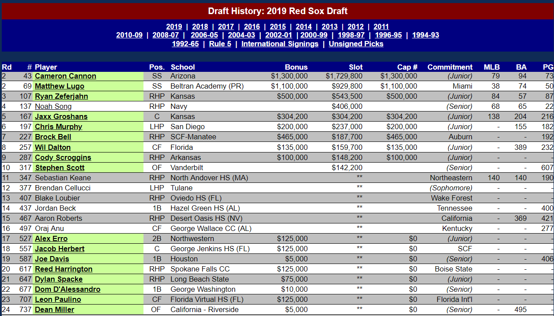Click player Cameron Cannon
Screen dimensions: 554x316
pos(65,76)
